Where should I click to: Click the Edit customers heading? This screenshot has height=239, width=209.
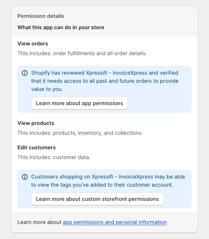tap(36, 148)
